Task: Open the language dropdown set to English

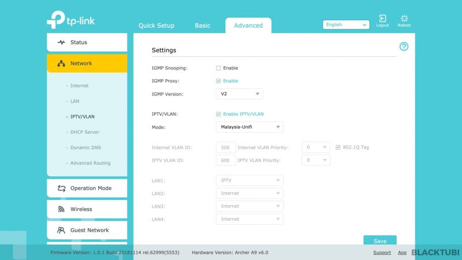Action: tap(346, 25)
